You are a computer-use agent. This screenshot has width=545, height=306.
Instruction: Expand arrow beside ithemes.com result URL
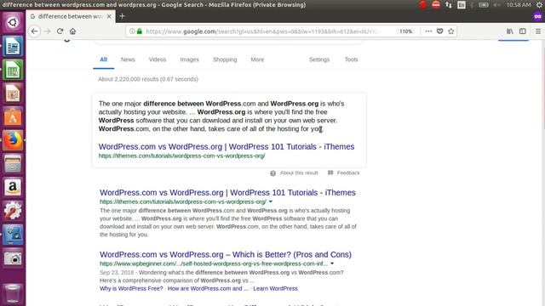(271, 201)
